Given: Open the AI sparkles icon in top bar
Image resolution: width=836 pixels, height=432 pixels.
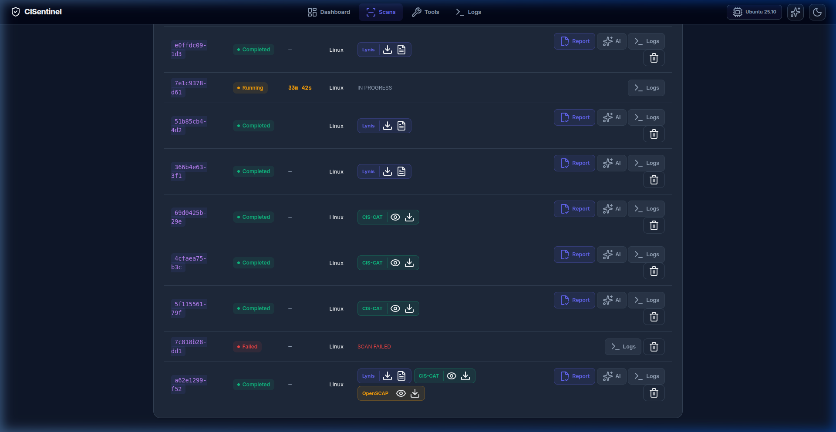Looking at the screenshot, I should (796, 12).
